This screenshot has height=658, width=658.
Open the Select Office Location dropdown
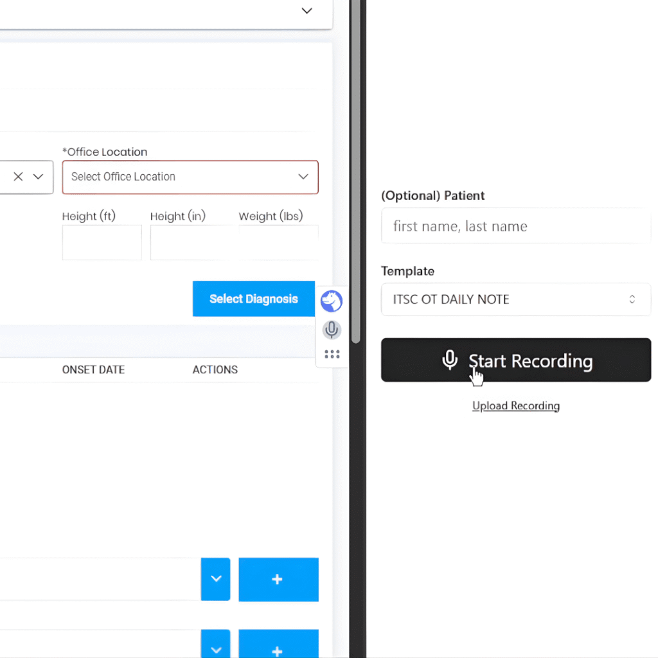(x=190, y=177)
